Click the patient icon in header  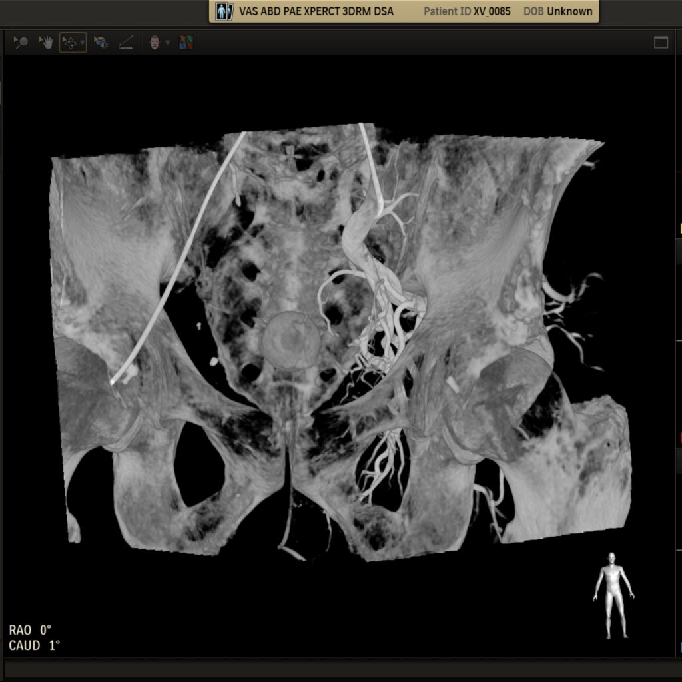[x=224, y=11]
